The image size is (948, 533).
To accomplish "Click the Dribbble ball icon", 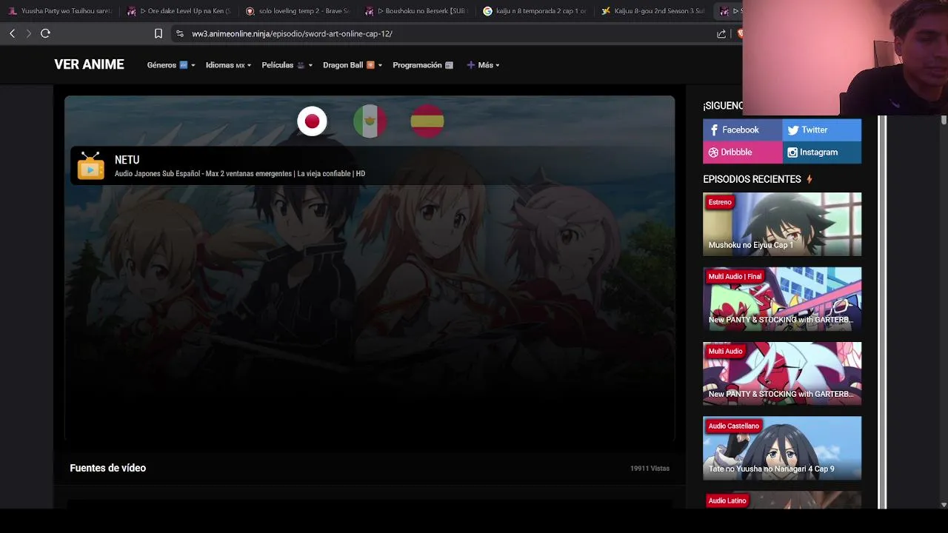I will click(x=713, y=152).
